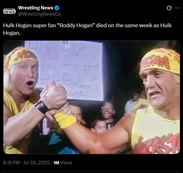This screenshot has height=173, width=183.
Task: Select the tweet text about Roddy Hogan
Action: tap(87, 29)
